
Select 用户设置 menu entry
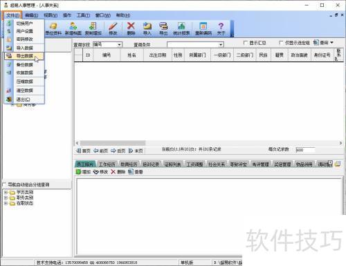(24, 31)
